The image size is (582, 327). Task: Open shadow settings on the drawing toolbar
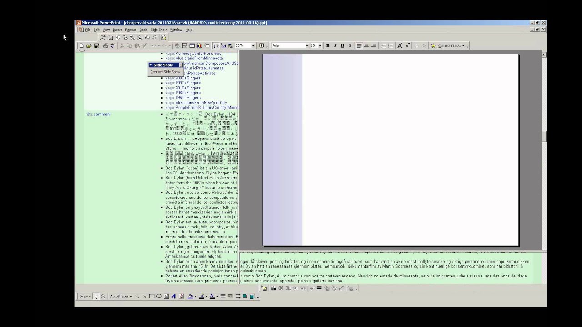click(245, 297)
